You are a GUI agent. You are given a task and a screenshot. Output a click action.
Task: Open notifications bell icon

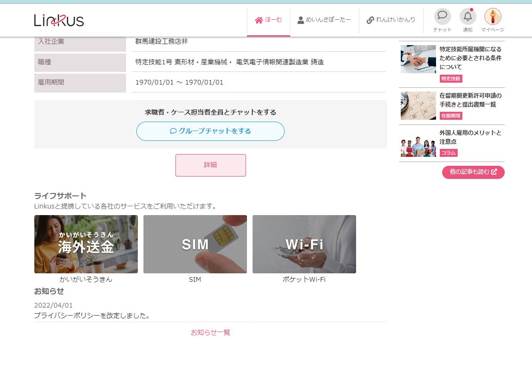click(468, 16)
